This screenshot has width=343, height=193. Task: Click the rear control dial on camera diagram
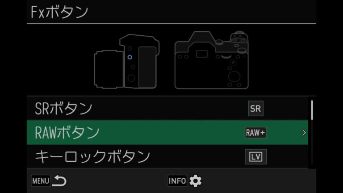pyautogui.click(x=234, y=76)
